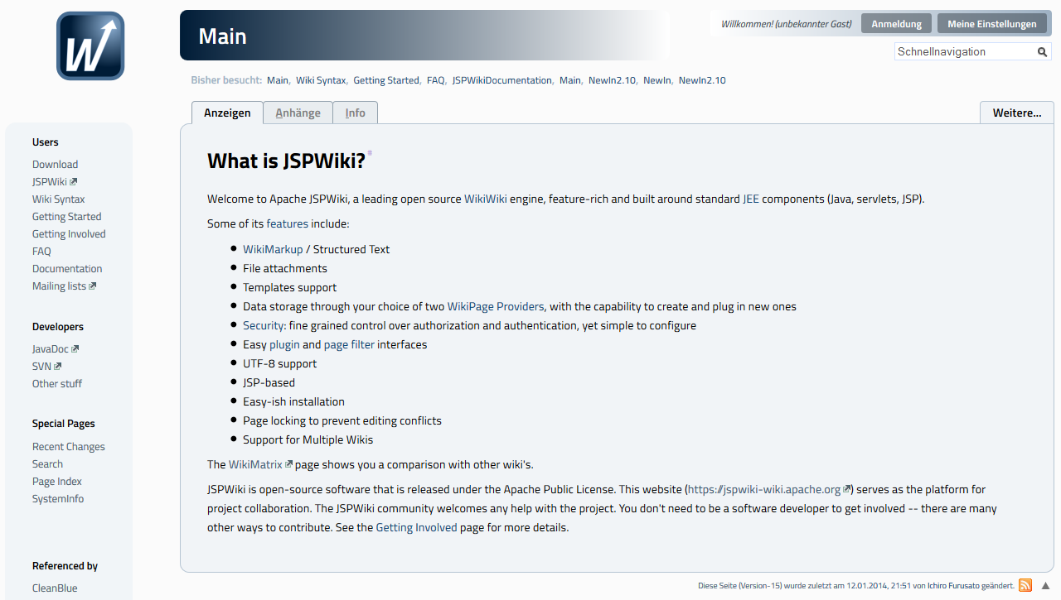Screen dimensions: 1061x600
Task: Click the Schnellnavigation search magnifier icon
Action: [x=1042, y=51]
